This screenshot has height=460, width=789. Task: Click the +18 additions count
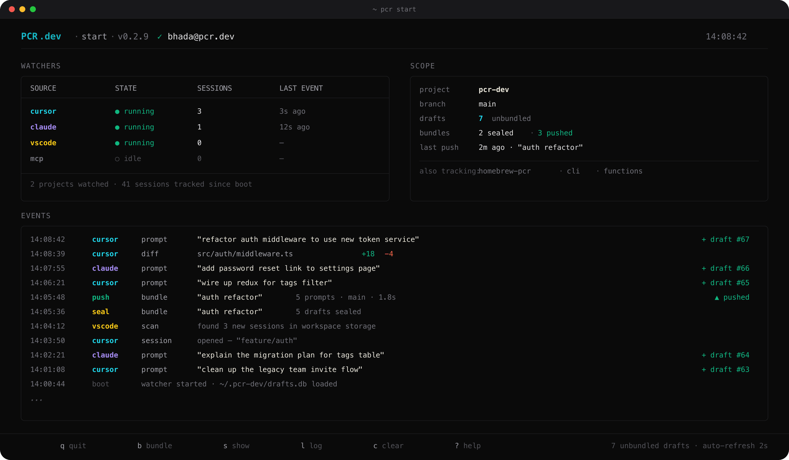coord(368,254)
